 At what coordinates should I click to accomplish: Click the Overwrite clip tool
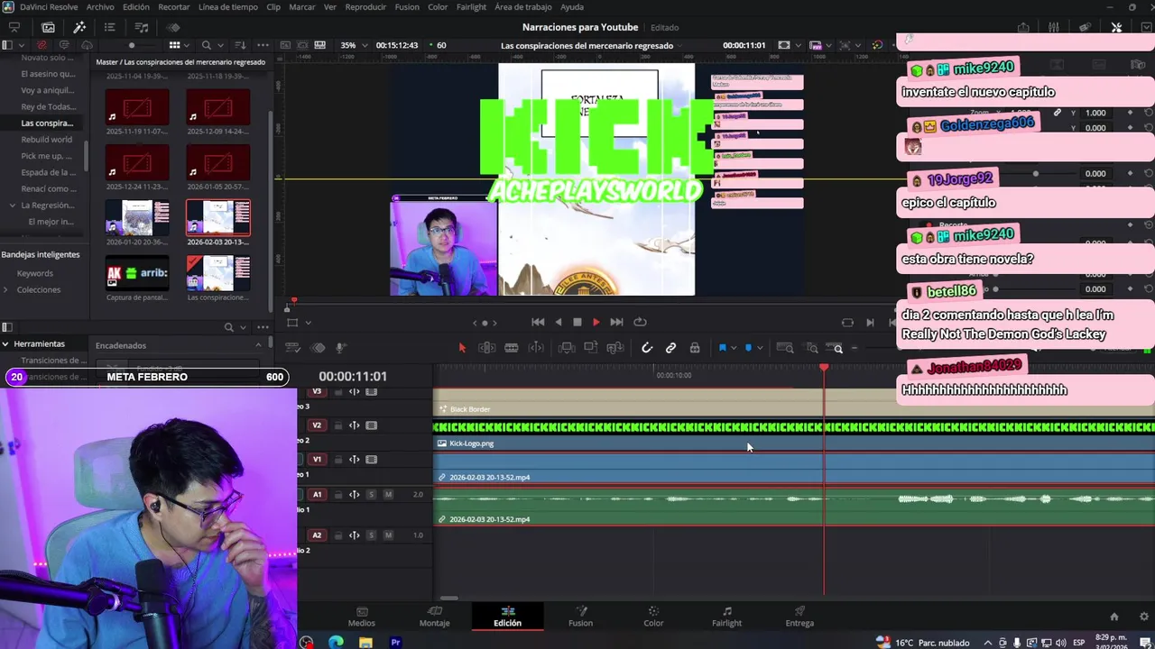coord(591,348)
